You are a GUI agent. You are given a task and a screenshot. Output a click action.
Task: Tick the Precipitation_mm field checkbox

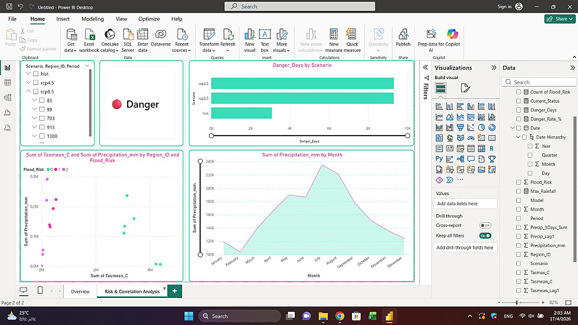(x=518, y=245)
